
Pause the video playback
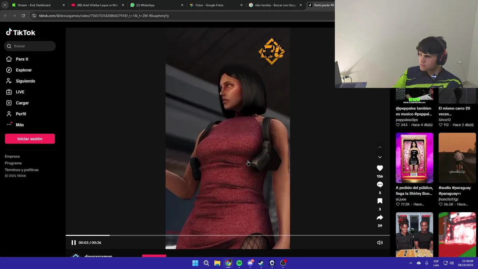74,242
